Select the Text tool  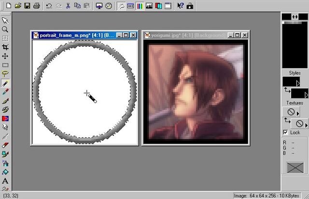(5, 181)
